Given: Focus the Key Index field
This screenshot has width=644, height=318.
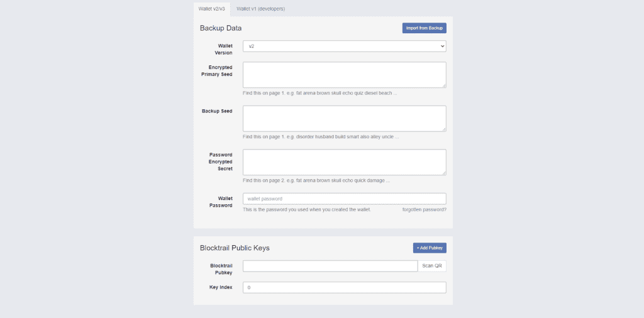Looking at the screenshot, I should pyautogui.click(x=344, y=287).
